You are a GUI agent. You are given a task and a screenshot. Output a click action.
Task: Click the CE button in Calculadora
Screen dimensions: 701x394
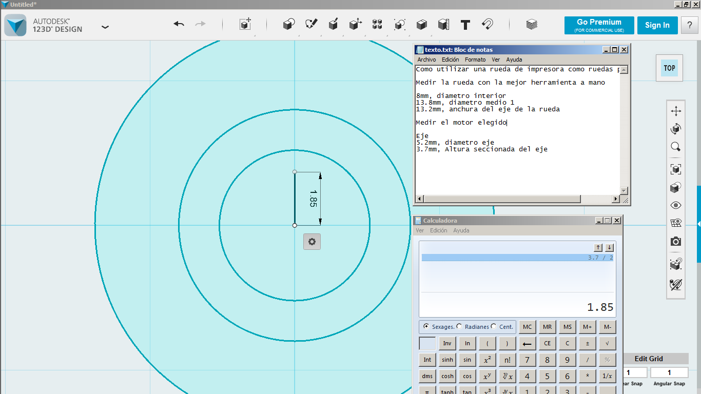point(547,343)
